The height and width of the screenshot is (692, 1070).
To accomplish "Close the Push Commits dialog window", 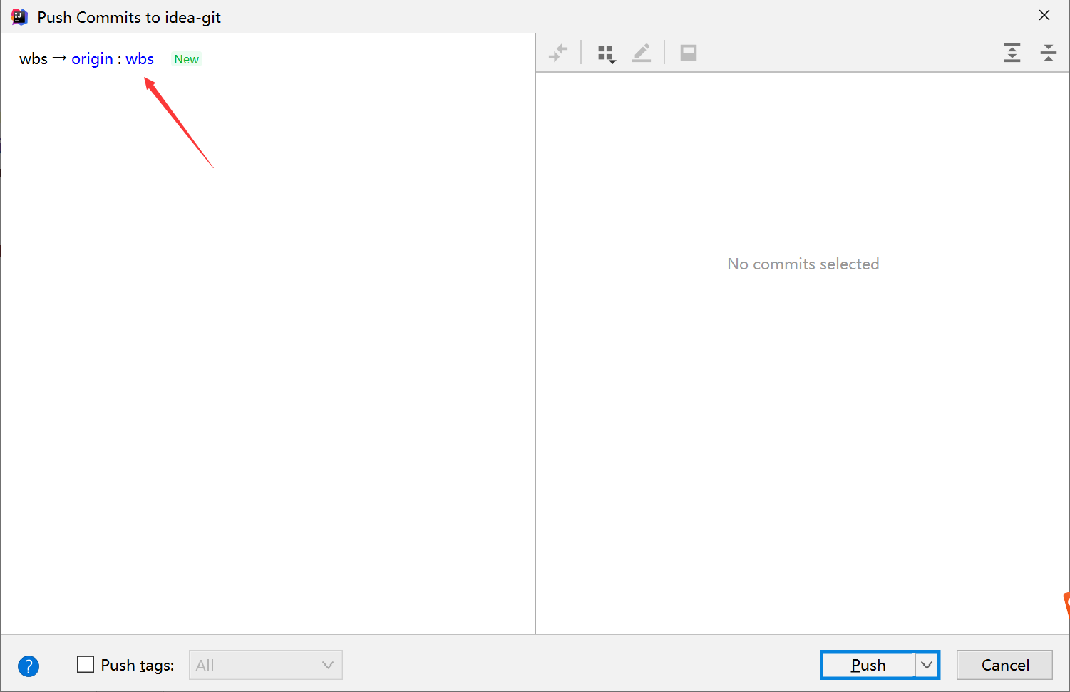I will tap(1044, 15).
